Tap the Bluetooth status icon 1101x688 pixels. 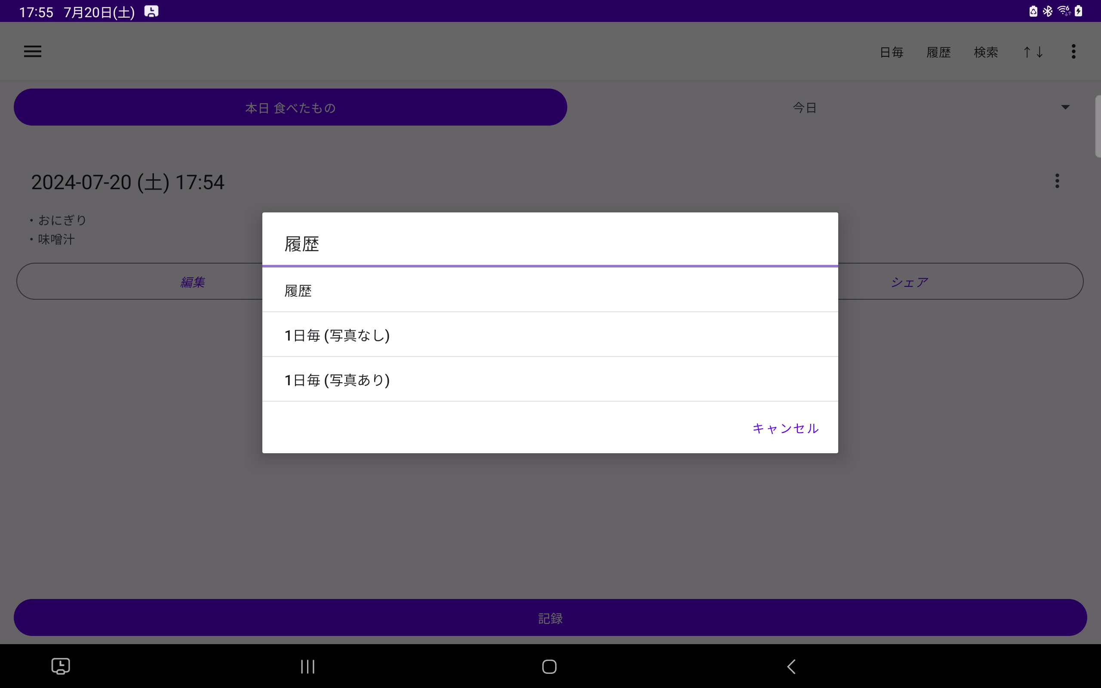point(1047,11)
